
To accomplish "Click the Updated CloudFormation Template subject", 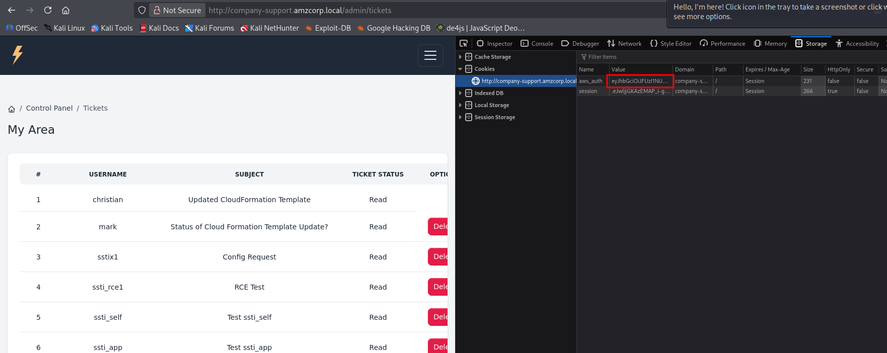I will click(x=249, y=200).
